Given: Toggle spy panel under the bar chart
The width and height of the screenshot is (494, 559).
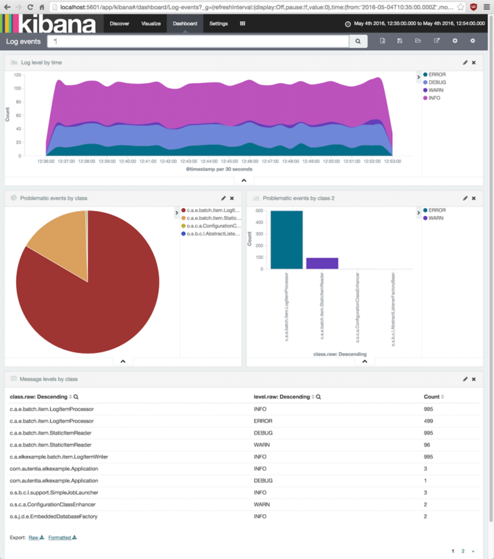Looking at the screenshot, I should 365,361.
